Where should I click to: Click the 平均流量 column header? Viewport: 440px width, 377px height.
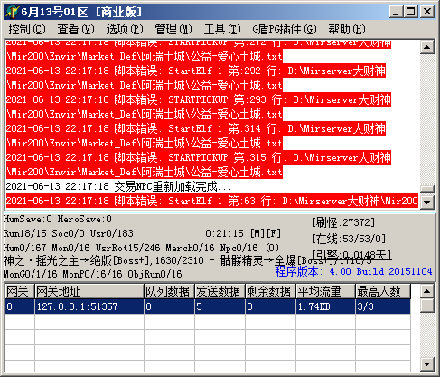325,291
